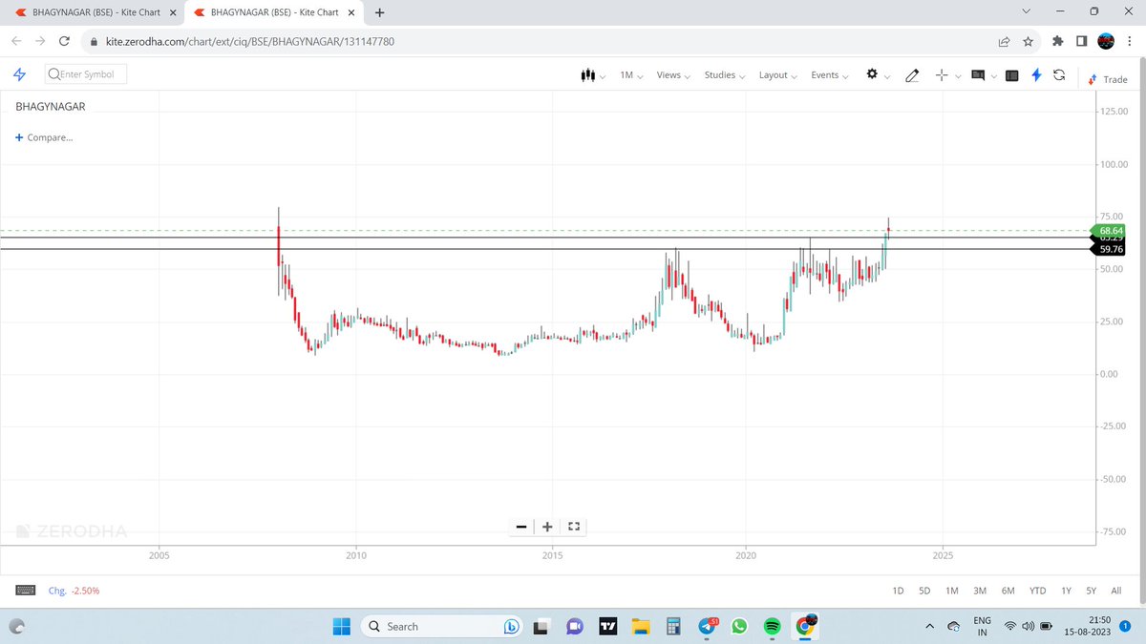
Task: Click the share page icon
Action: (1005, 42)
